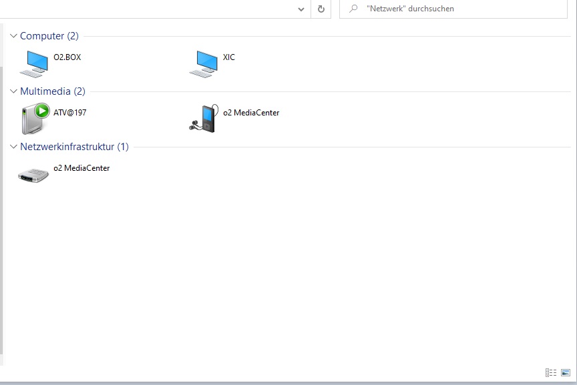Click the Multimedia (2) group header text
Image resolution: width=577 pixels, height=385 pixels.
53,91
